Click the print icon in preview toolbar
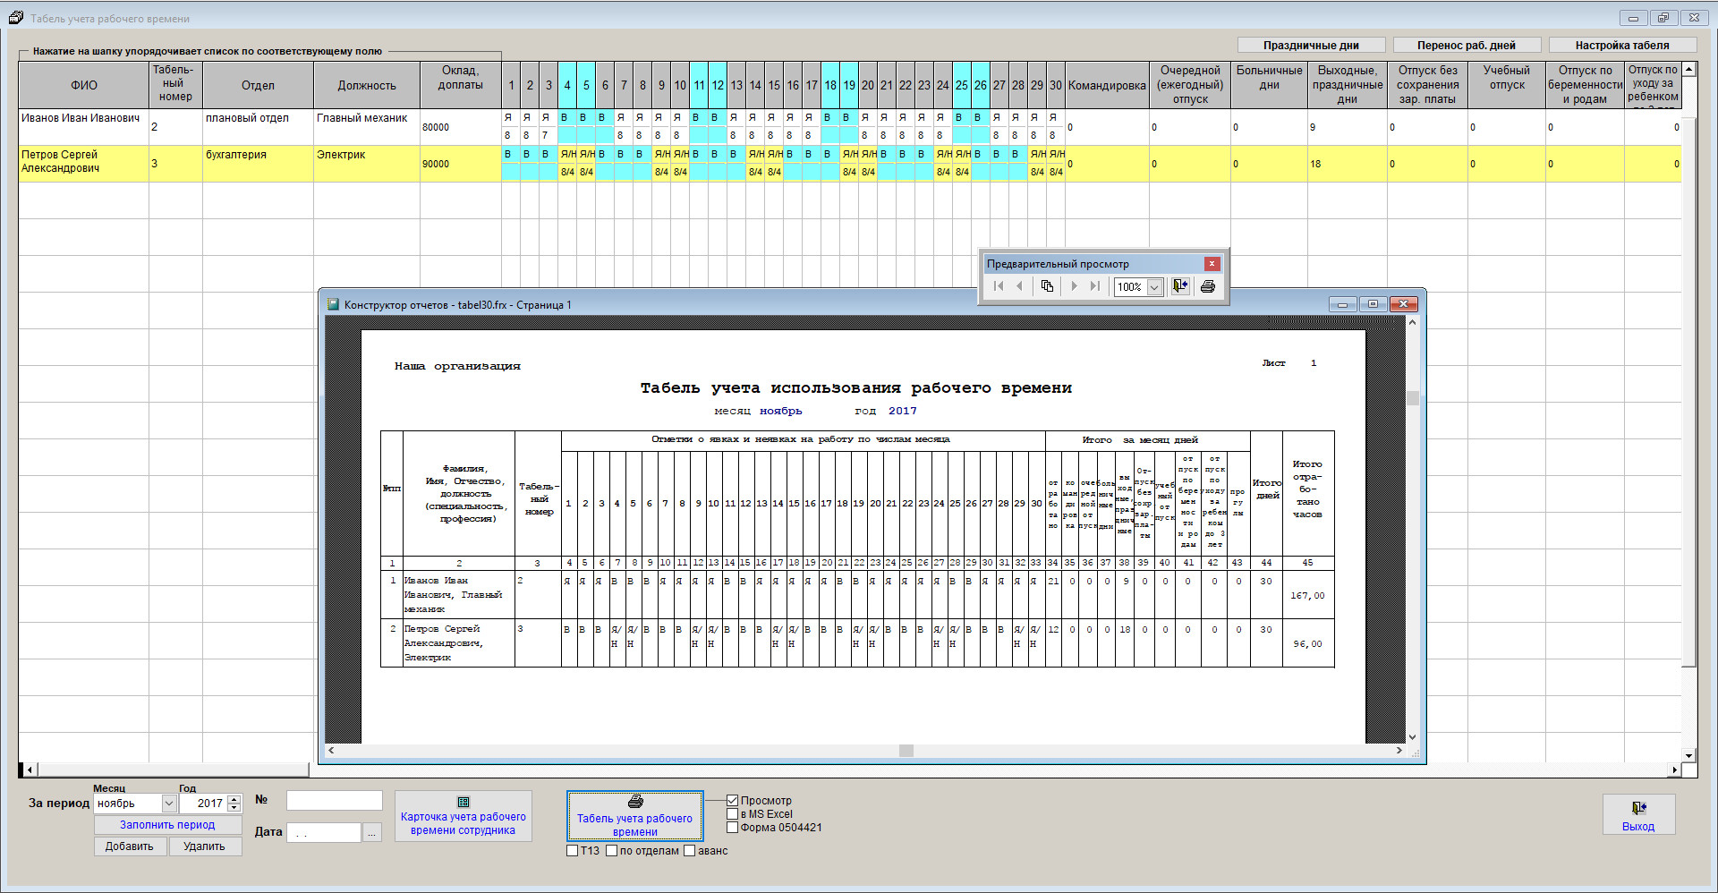The height and width of the screenshot is (893, 1718). [1207, 286]
